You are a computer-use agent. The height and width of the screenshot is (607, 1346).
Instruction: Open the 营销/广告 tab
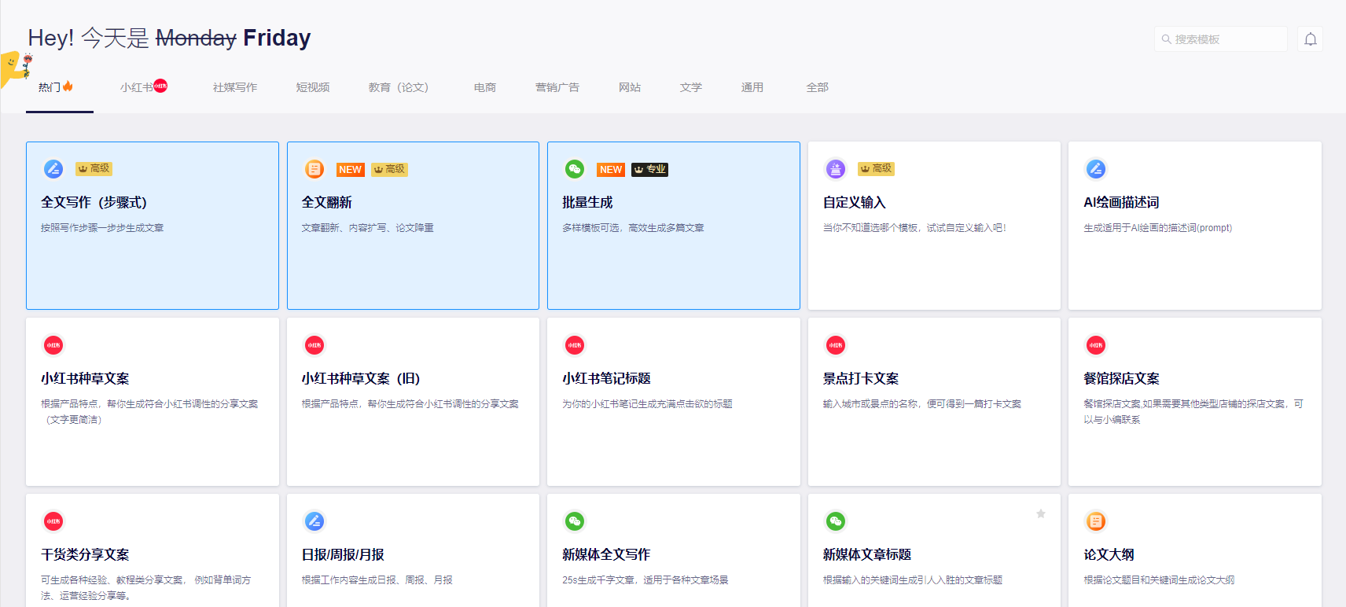coord(557,87)
